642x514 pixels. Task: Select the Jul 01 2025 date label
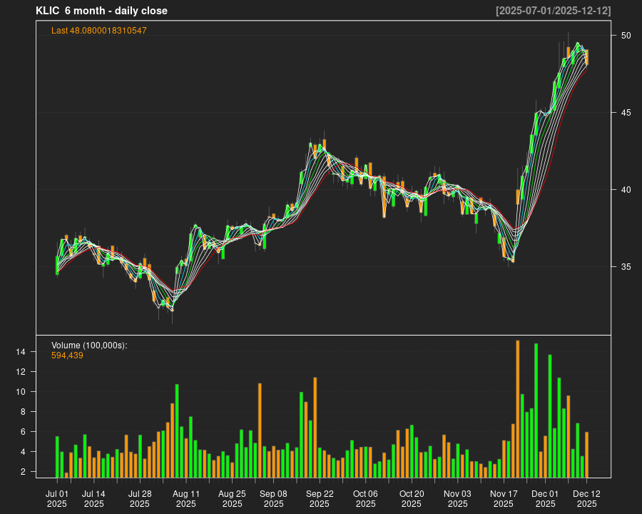57,498
